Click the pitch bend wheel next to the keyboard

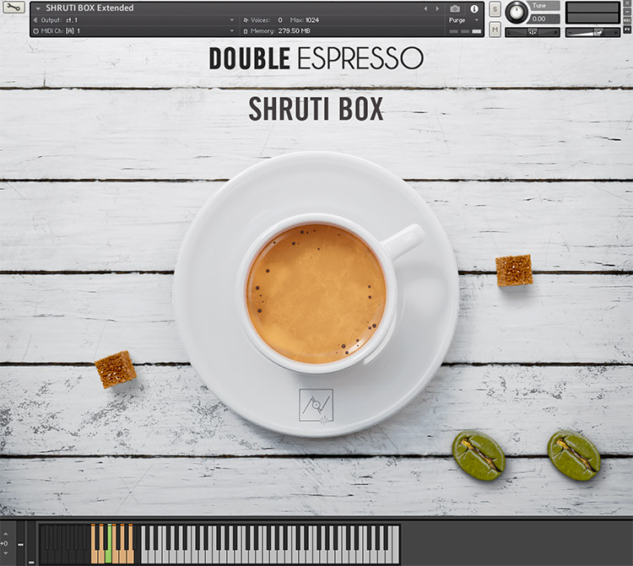[20, 543]
